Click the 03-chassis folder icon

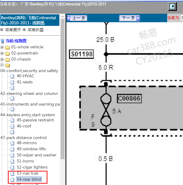click(x=7, y=60)
